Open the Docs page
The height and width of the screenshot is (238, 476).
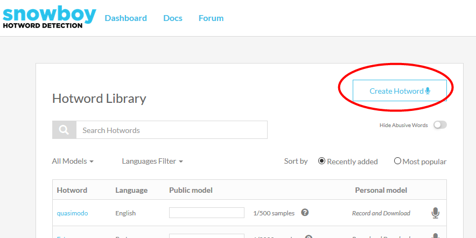(x=173, y=18)
